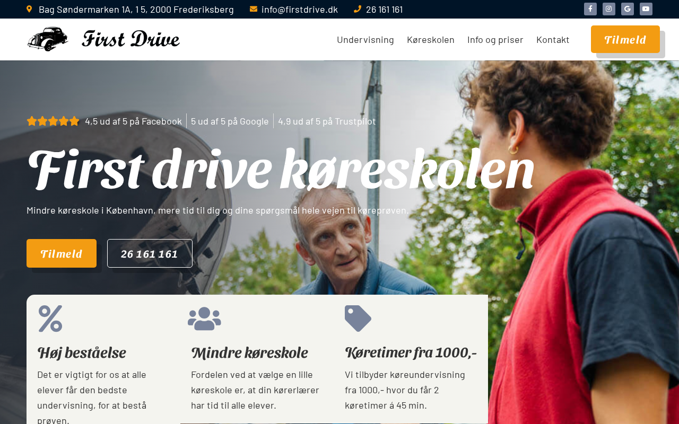Open the Undervisning menu
Viewport: 679px width, 424px height.
pos(365,40)
